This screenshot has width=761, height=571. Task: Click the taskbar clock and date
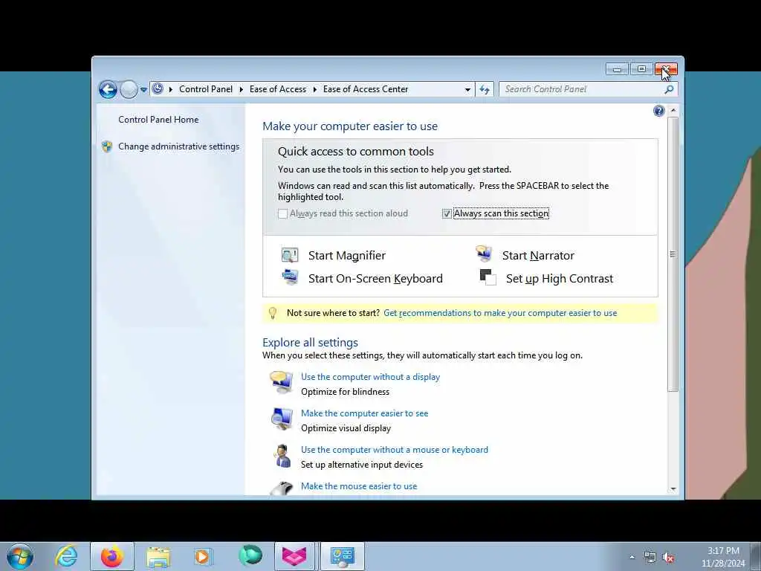(723, 557)
